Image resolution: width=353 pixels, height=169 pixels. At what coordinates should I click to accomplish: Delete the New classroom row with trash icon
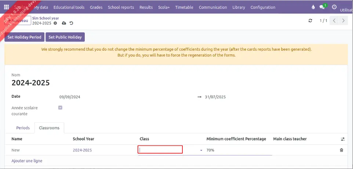pos(342,150)
